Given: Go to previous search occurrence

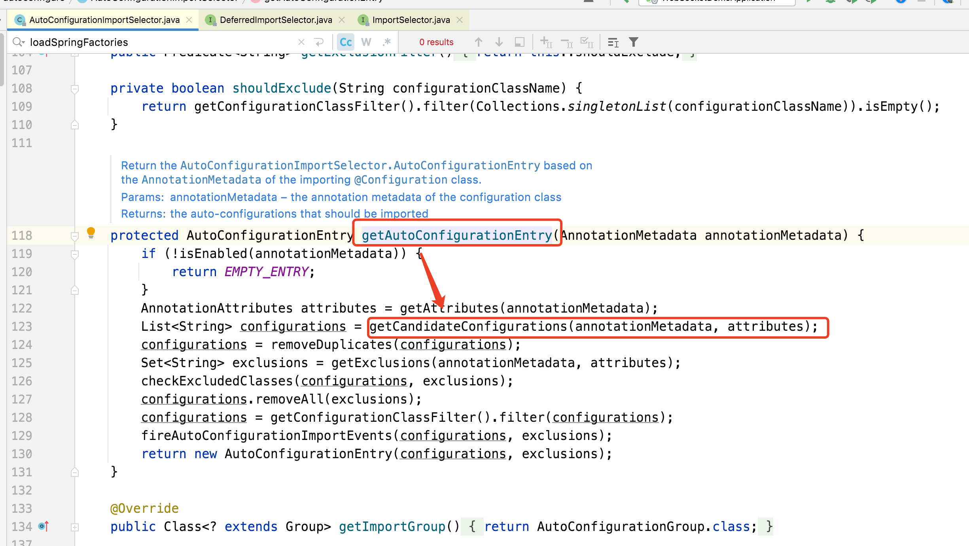Looking at the screenshot, I should click(479, 42).
